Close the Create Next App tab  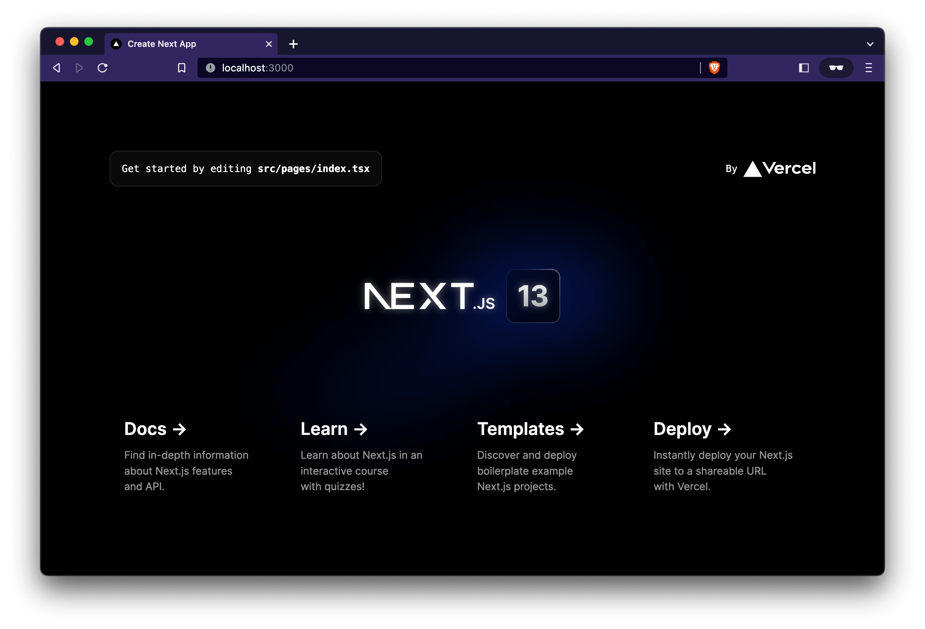click(x=269, y=44)
